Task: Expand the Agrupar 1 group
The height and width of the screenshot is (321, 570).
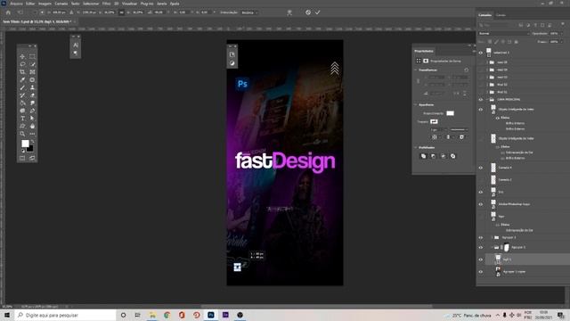Action: point(492,238)
